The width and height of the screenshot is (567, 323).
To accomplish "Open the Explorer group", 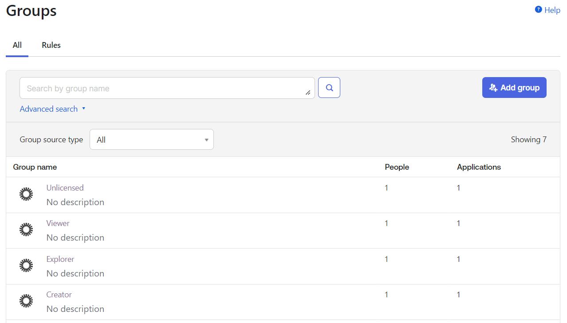I will tap(60, 259).
